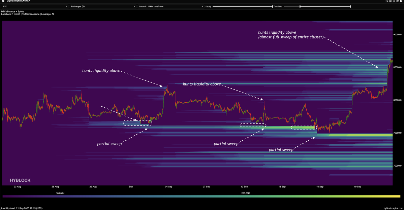Viewport: 404px width, 210px height.
Task: Close the liquidation heatmap widget
Action: point(401,1)
